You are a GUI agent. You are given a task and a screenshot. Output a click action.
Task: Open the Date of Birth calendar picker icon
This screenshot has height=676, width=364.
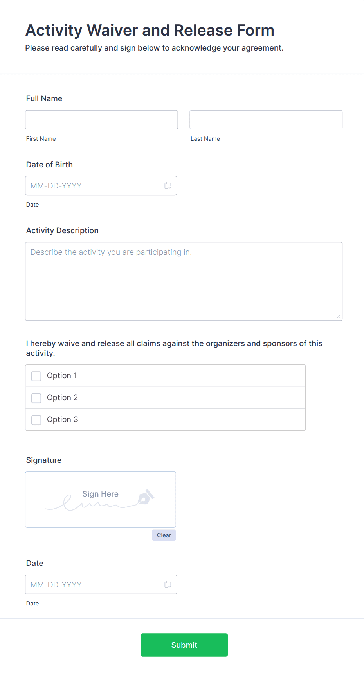(x=168, y=186)
